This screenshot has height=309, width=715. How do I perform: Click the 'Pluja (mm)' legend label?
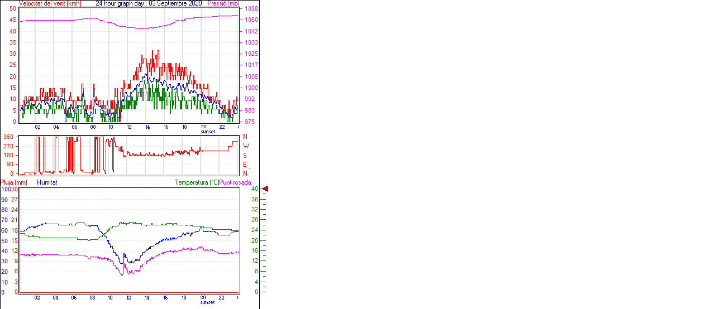pos(14,182)
